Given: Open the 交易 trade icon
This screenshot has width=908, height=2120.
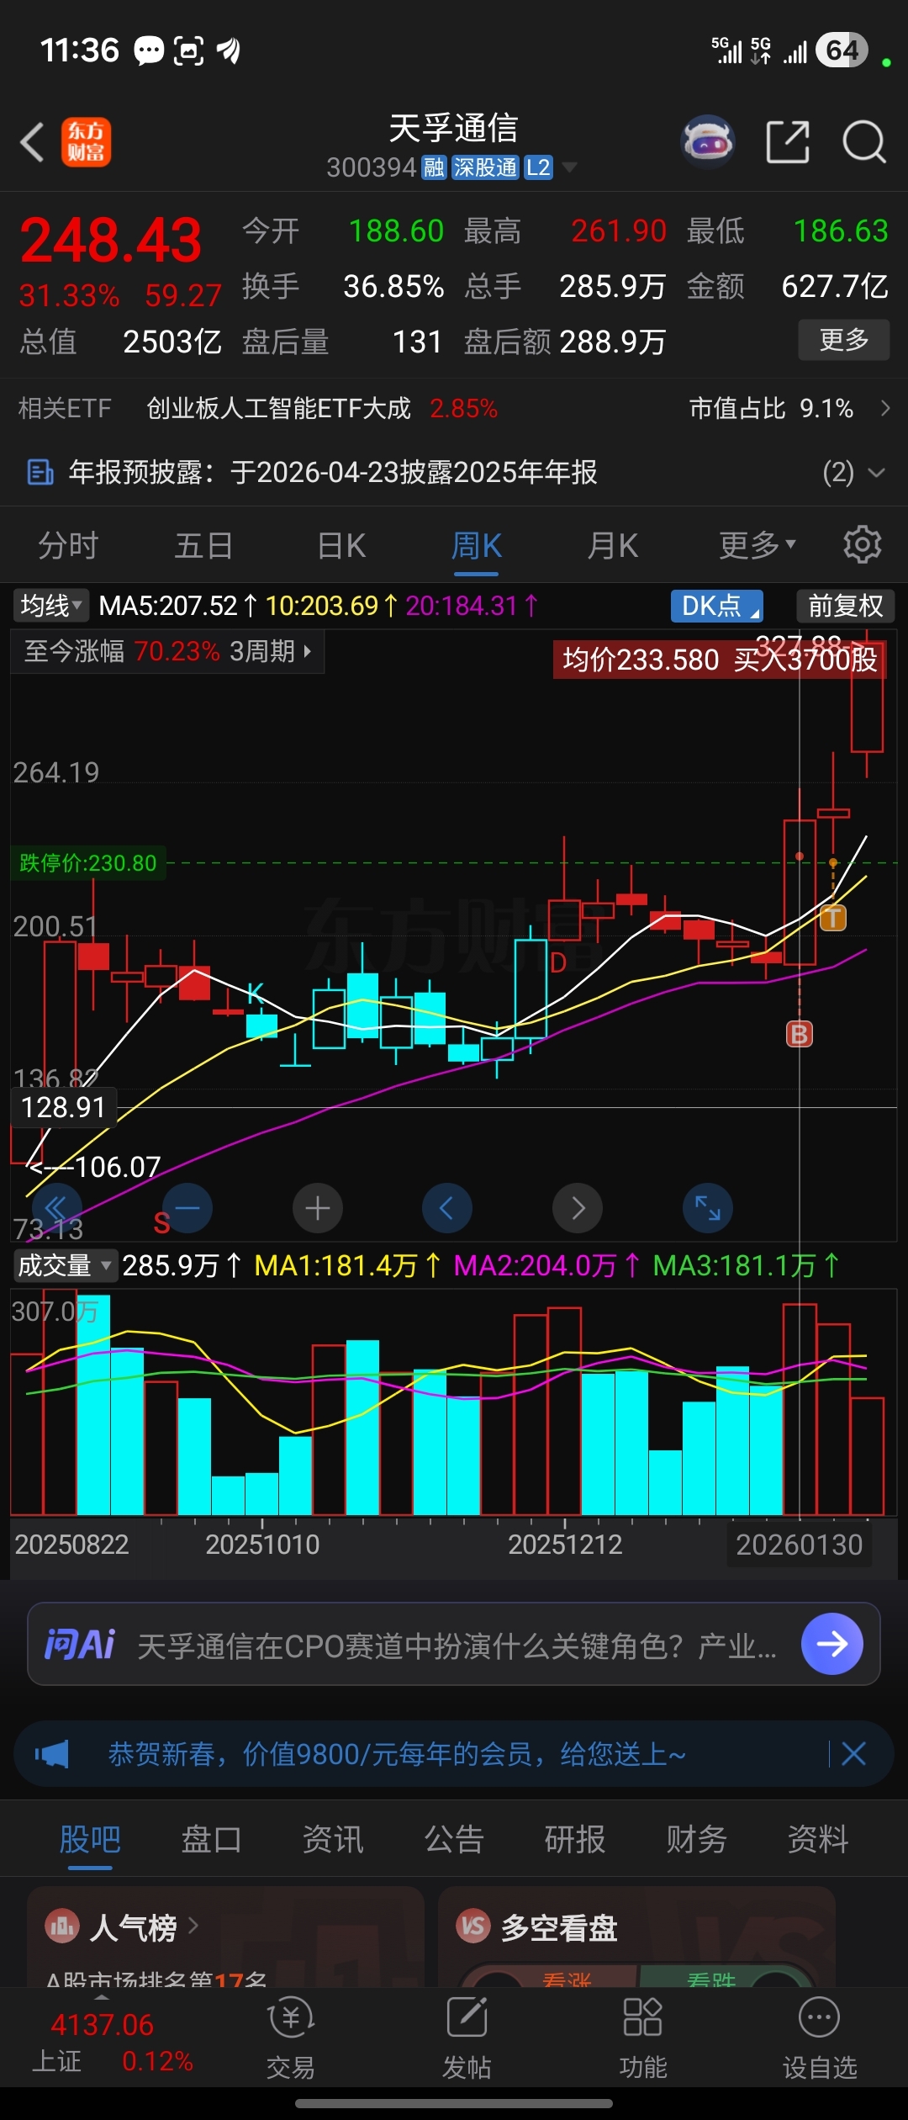Looking at the screenshot, I should tap(291, 2038).
